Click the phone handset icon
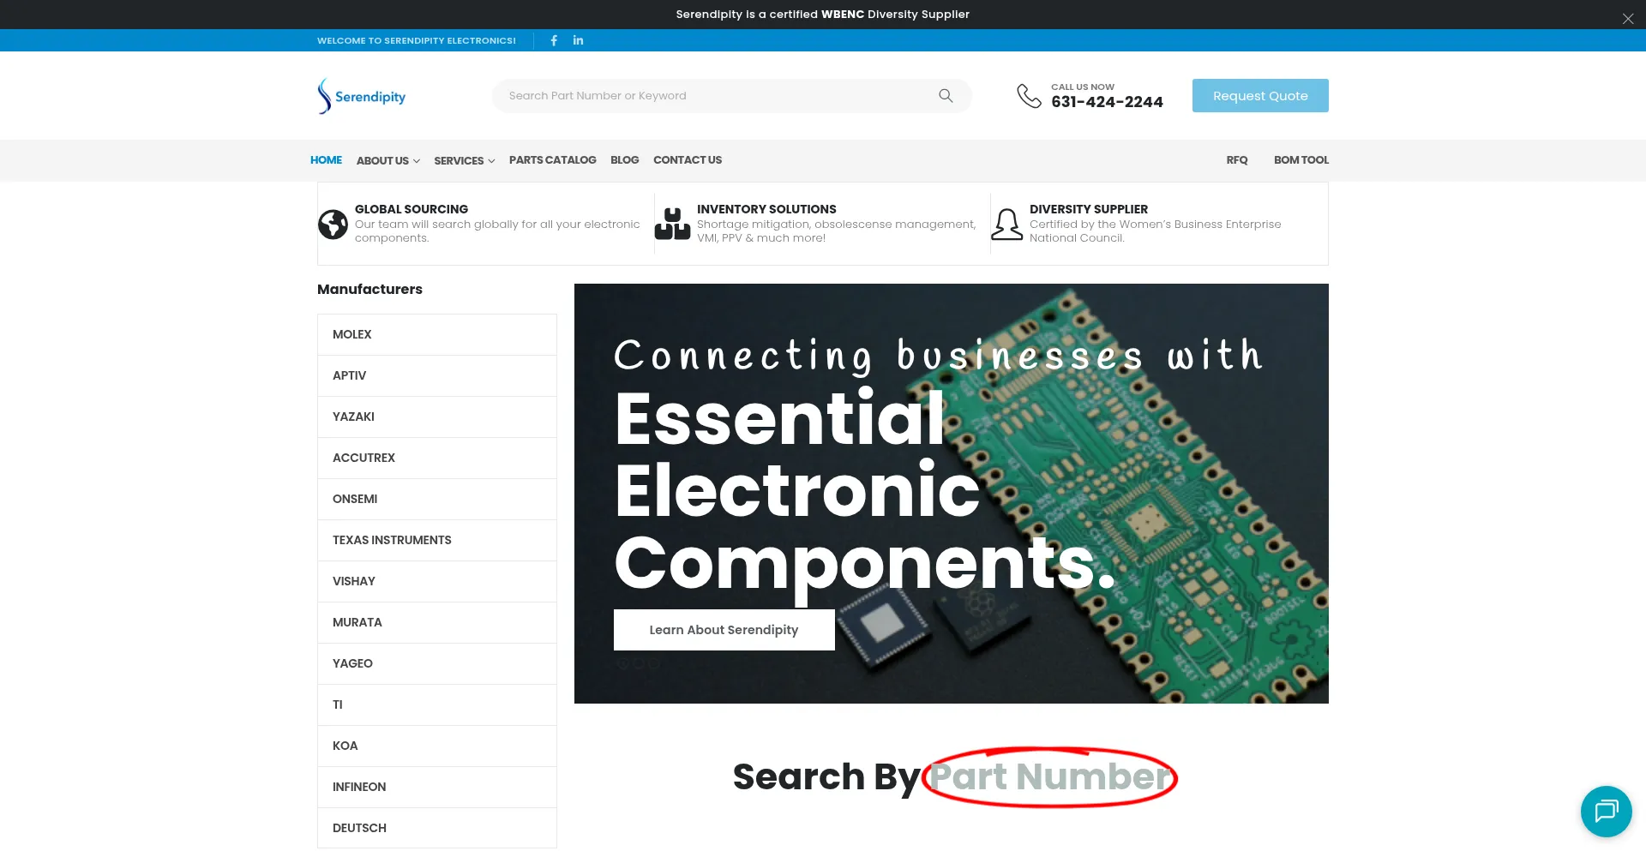 (x=1029, y=96)
